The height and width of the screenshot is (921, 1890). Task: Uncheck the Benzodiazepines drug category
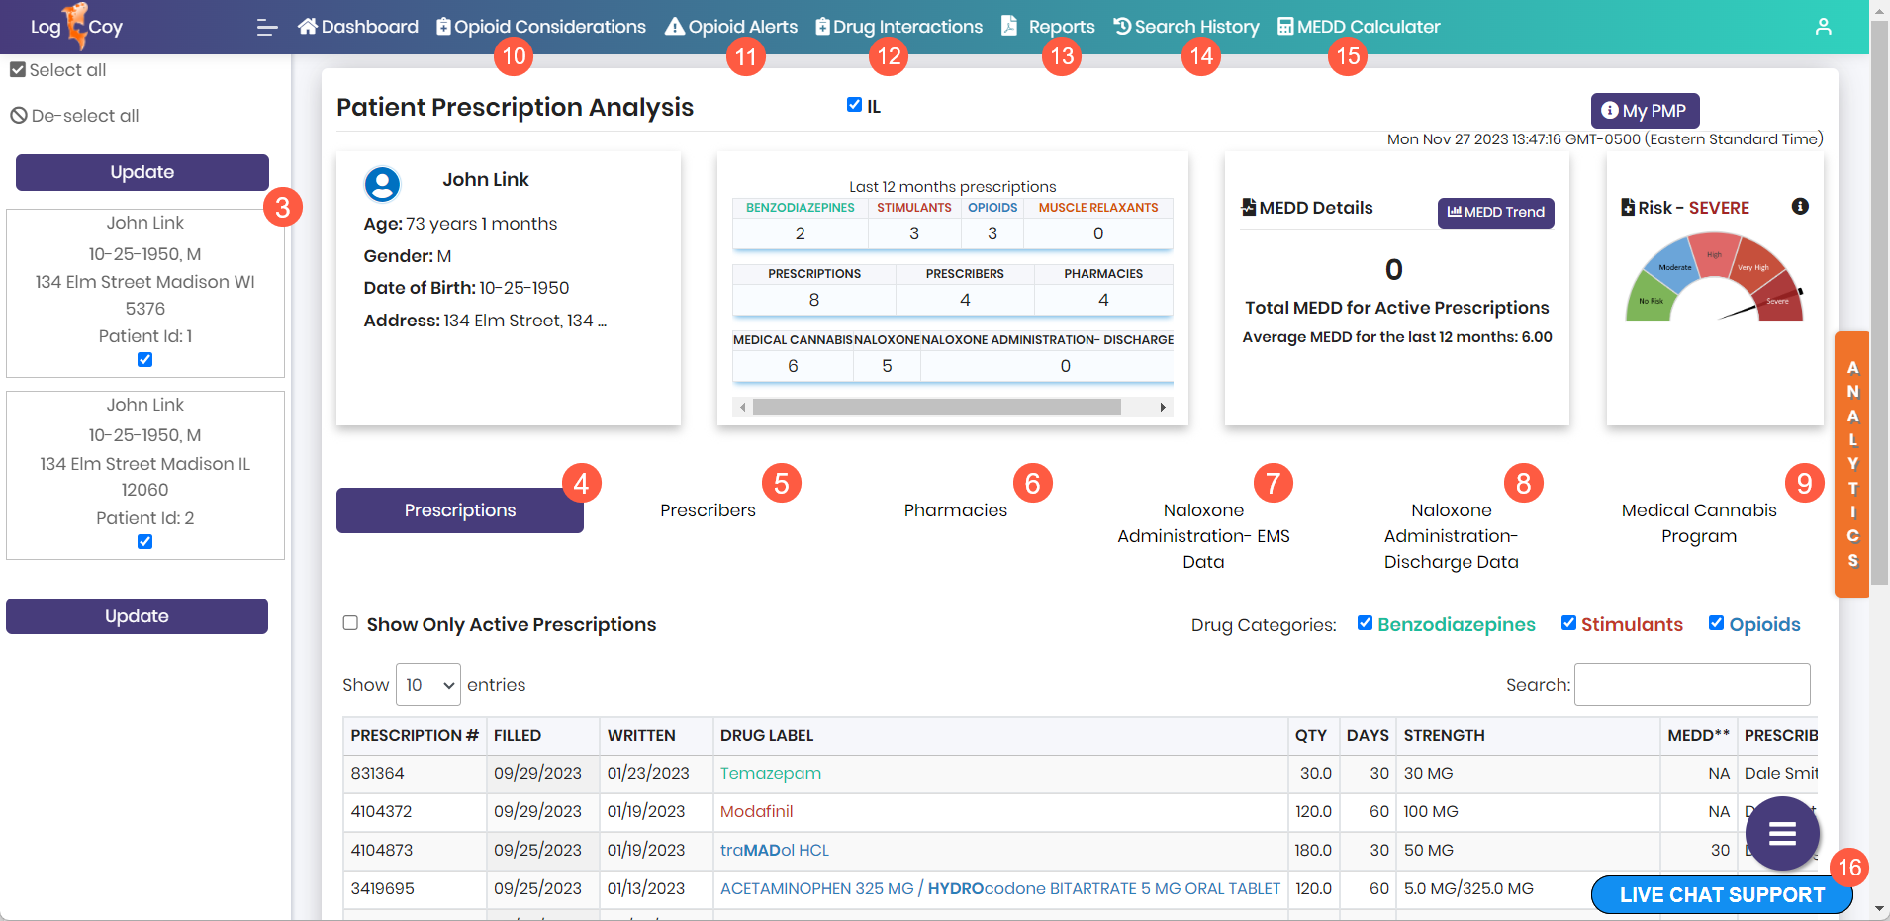tap(1365, 623)
